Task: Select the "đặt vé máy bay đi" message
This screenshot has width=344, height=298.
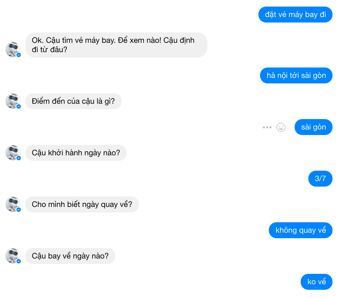Action: 295,15
